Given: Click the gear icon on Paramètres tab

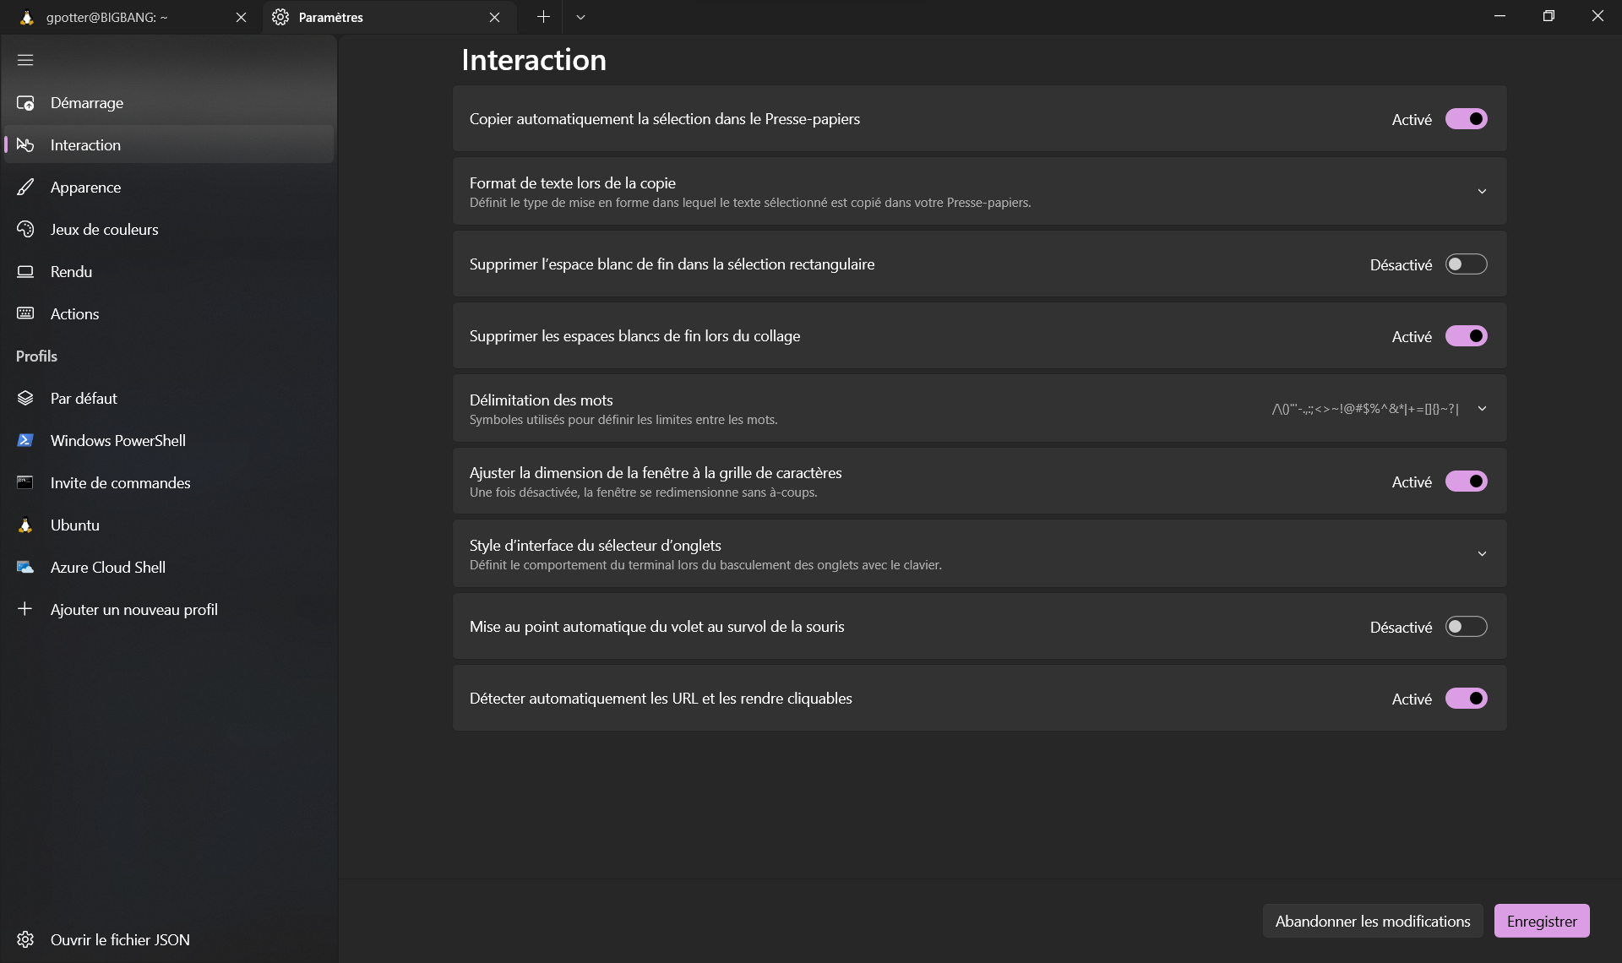Looking at the screenshot, I should (280, 17).
